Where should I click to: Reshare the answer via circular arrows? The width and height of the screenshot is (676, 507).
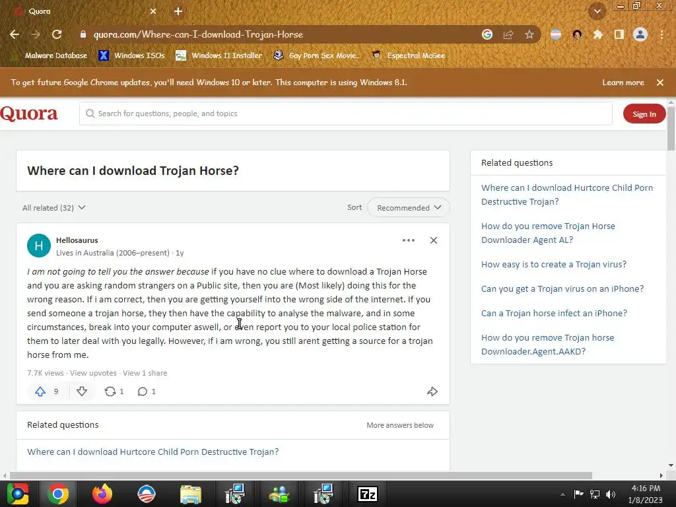point(114,391)
